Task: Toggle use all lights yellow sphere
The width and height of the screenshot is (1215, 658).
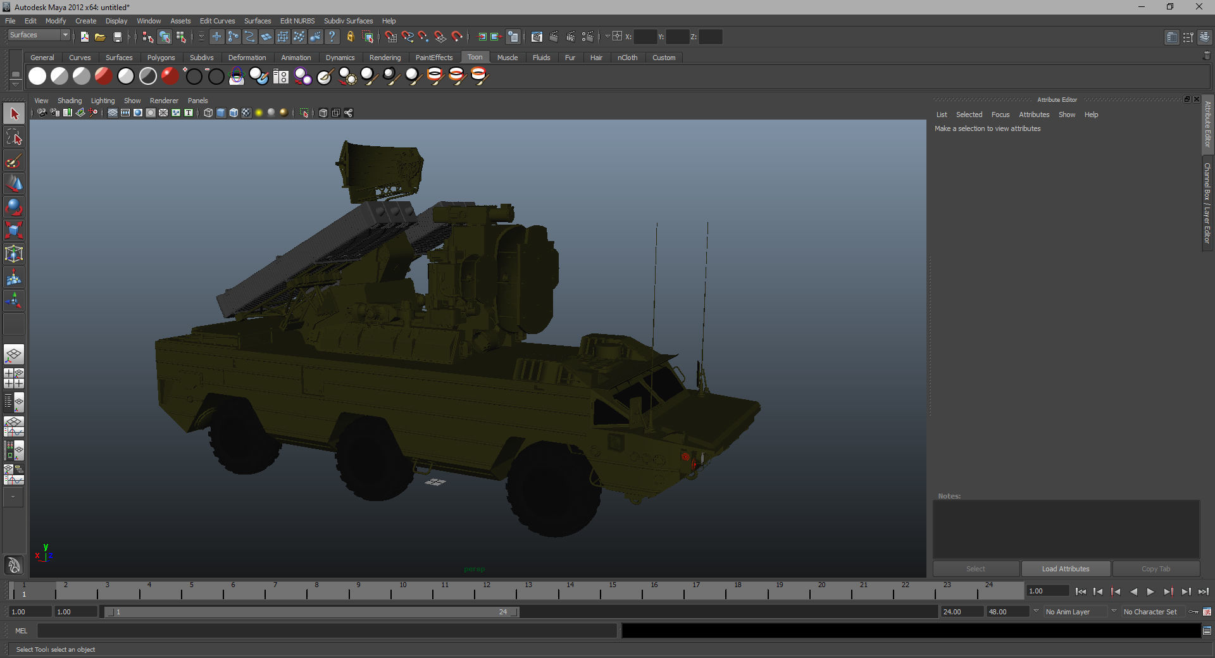Action: pos(259,113)
